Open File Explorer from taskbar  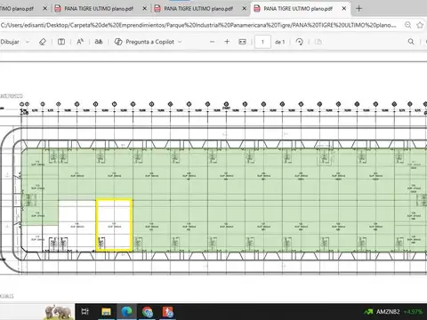coord(106,311)
